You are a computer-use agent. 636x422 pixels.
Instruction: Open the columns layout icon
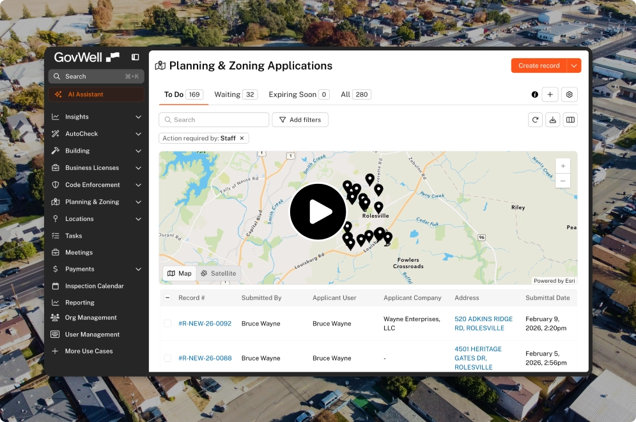pos(570,120)
